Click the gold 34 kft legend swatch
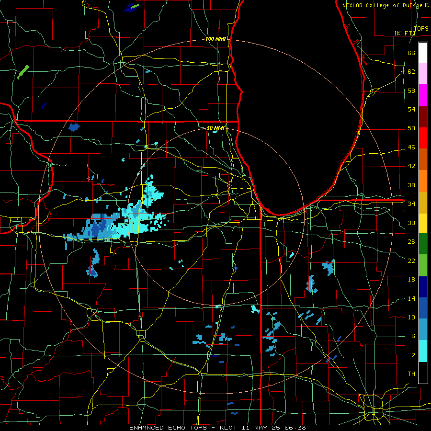 (x=423, y=203)
